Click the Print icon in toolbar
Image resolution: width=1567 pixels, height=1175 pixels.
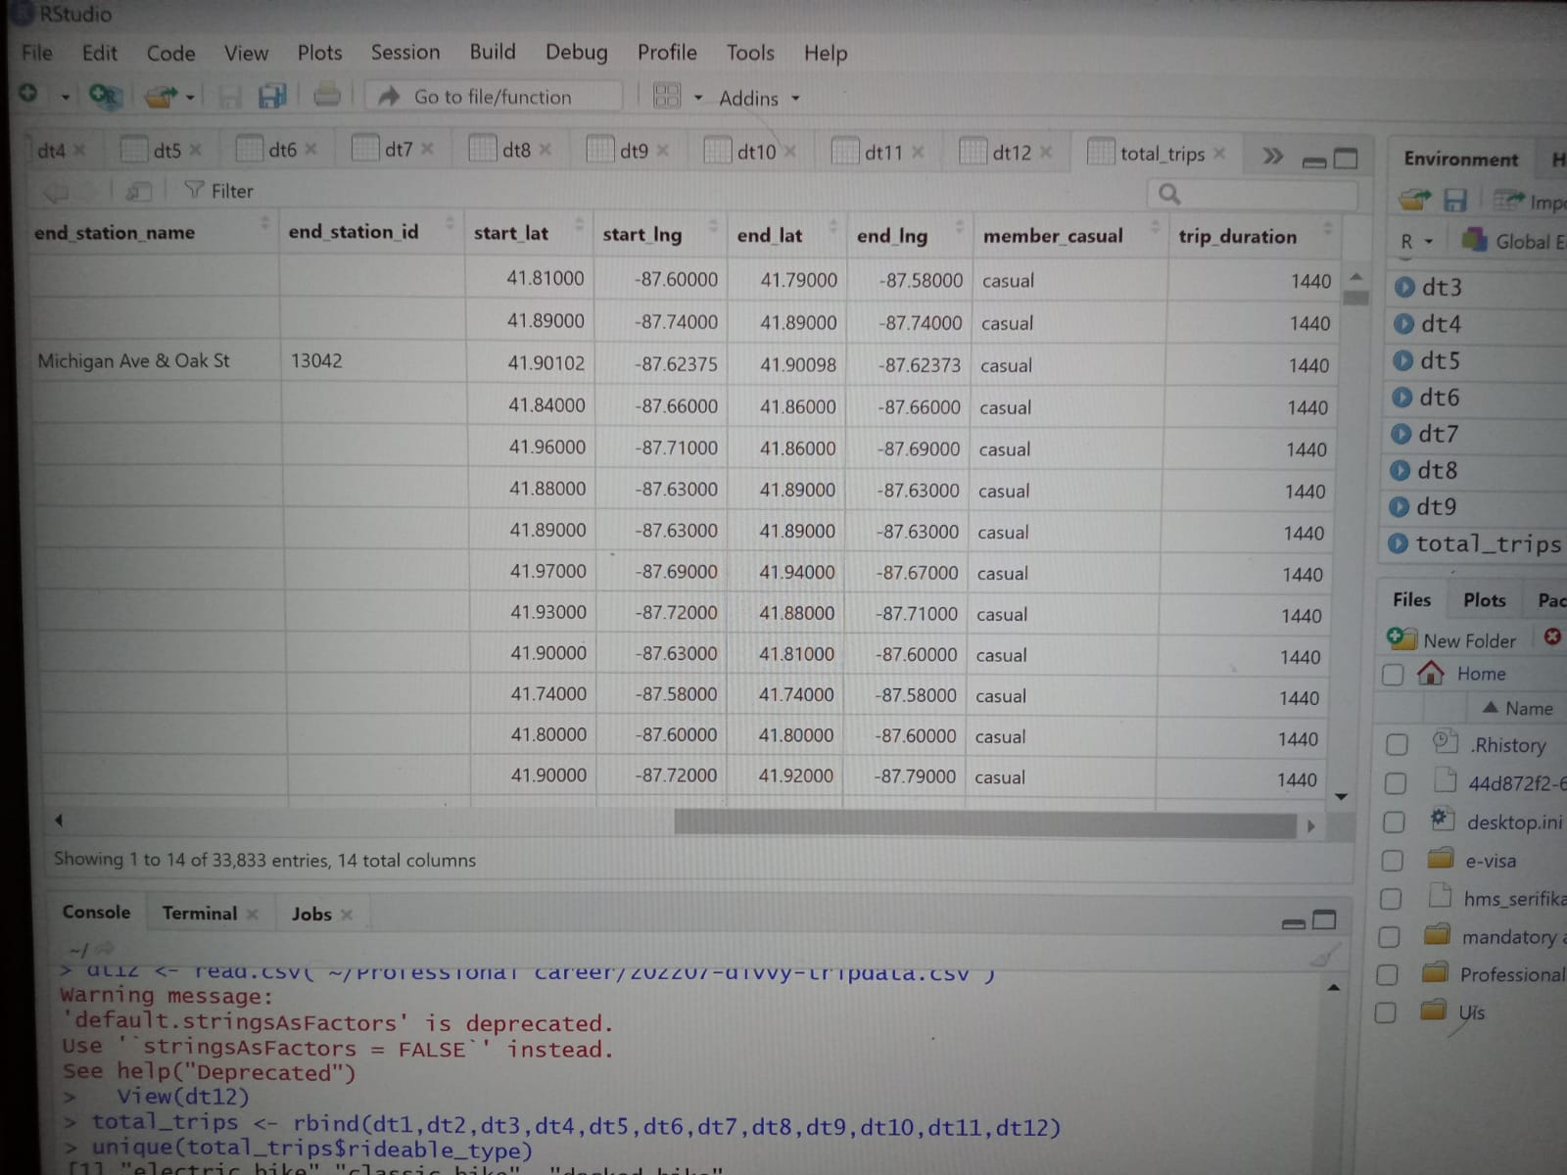click(x=326, y=95)
